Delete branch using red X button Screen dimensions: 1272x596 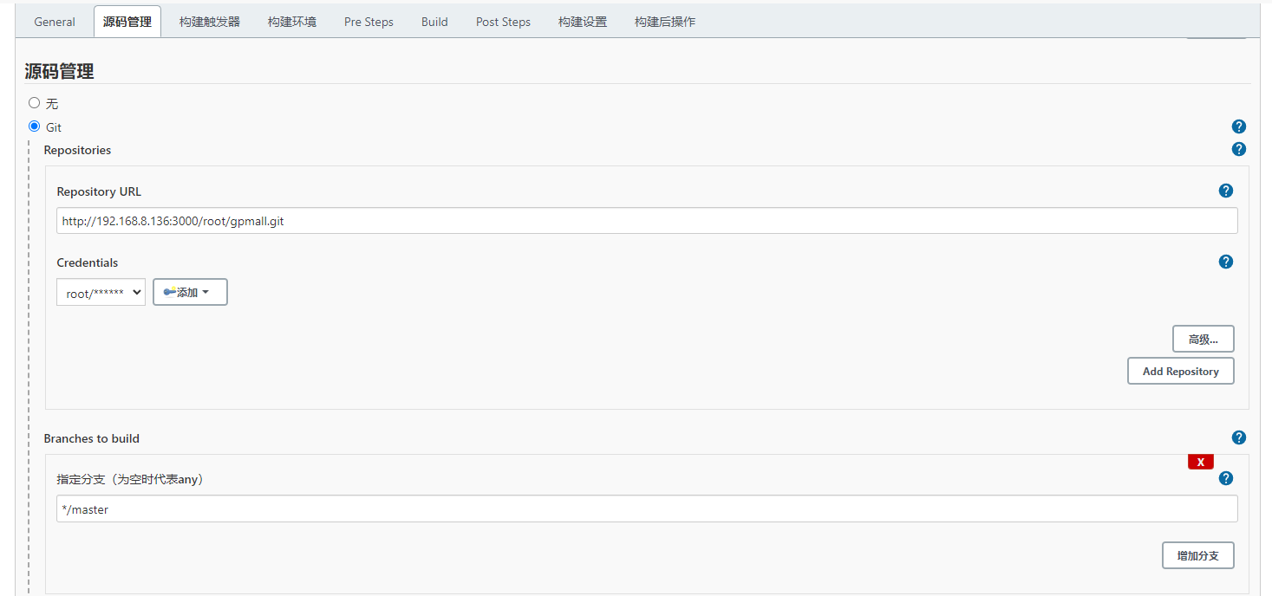point(1200,462)
